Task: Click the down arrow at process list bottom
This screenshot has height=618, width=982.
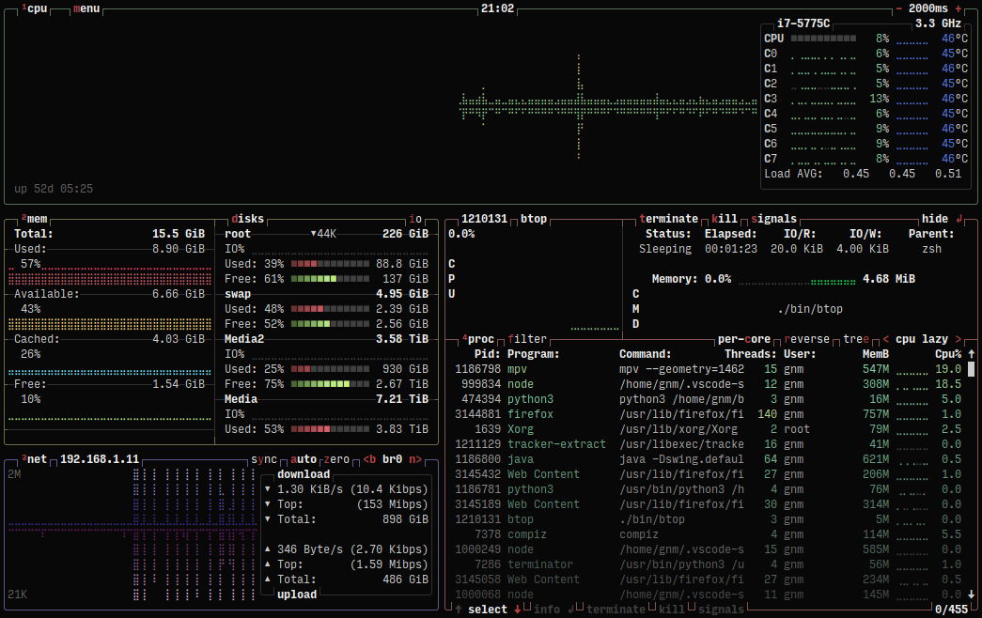Action: [x=971, y=594]
